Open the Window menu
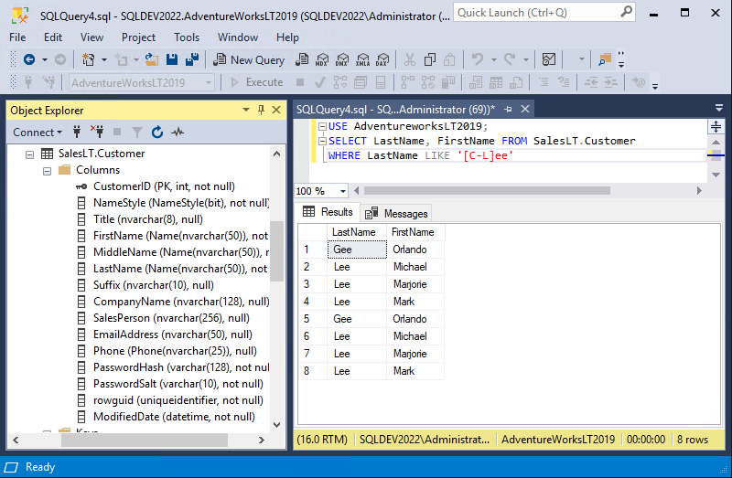 238,37
